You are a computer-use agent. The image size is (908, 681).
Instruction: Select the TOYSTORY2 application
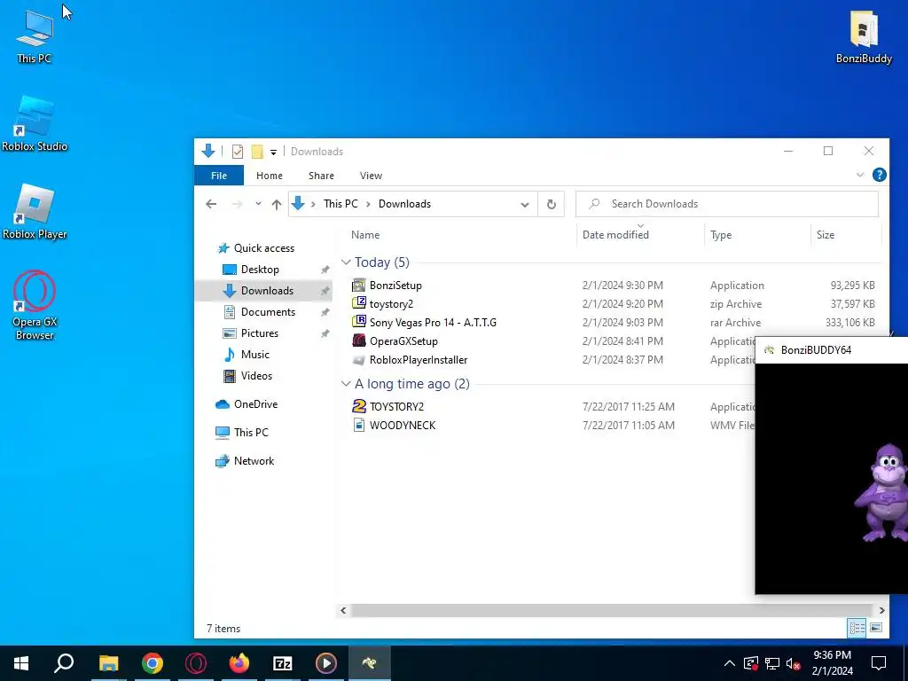pos(396,406)
